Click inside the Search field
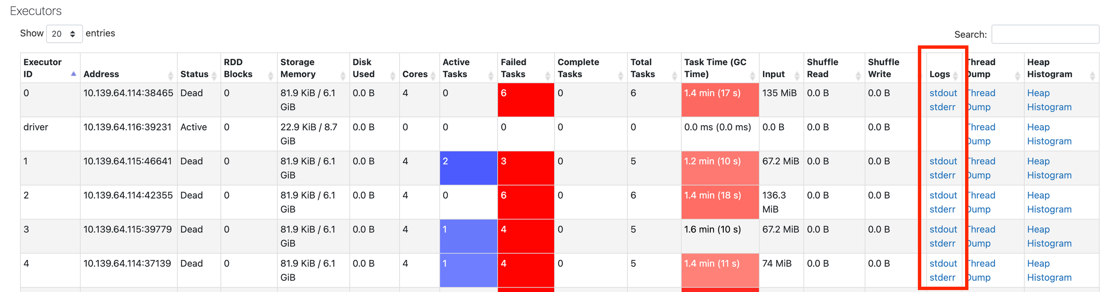 (x=1046, y=34)
